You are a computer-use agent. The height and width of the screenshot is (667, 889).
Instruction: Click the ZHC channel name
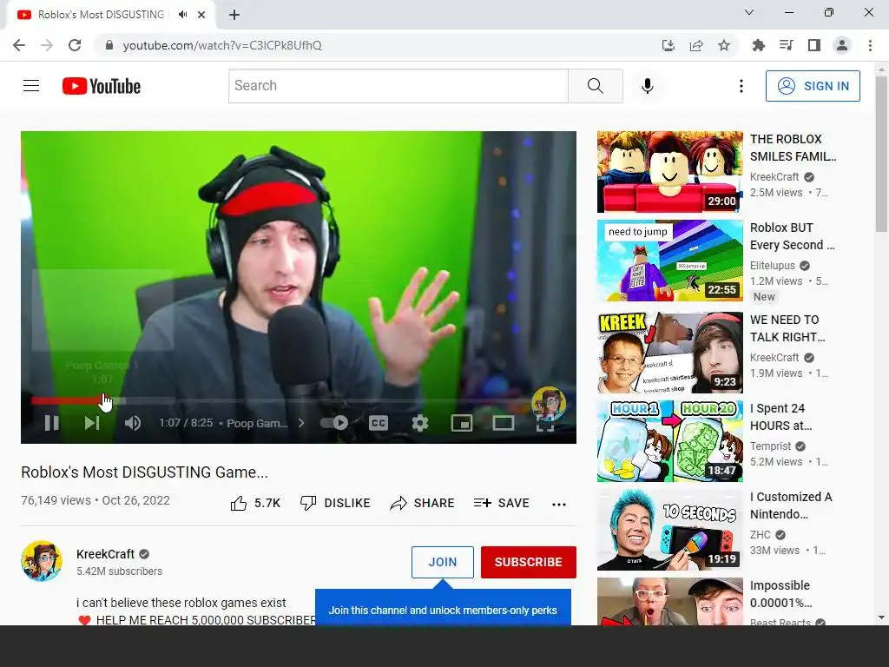coord(761,535)
